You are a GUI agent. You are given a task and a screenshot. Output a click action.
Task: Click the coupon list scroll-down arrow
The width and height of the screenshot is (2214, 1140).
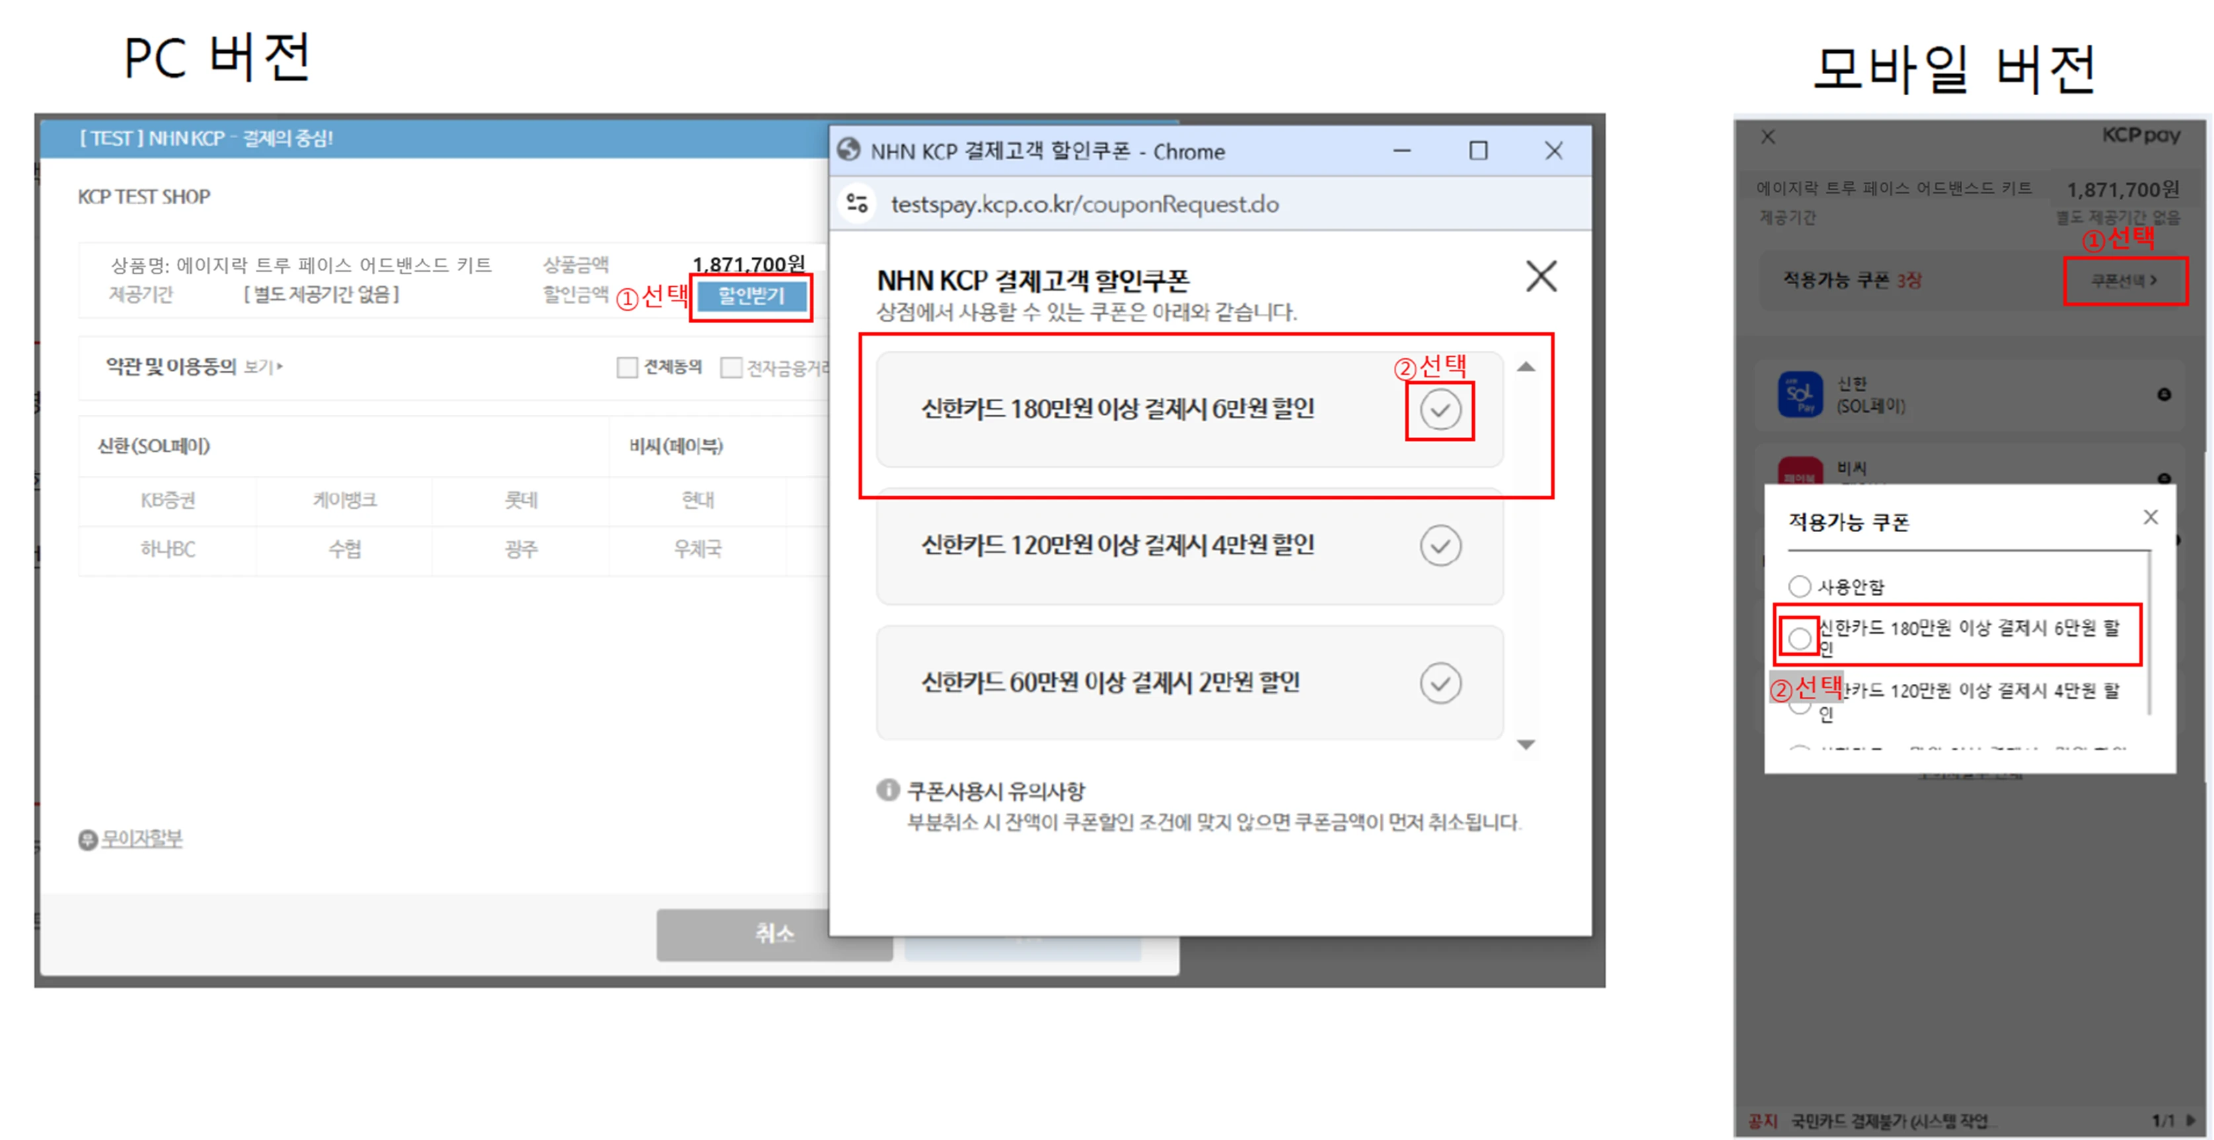pyautogui.click(x=1526, y=745)
